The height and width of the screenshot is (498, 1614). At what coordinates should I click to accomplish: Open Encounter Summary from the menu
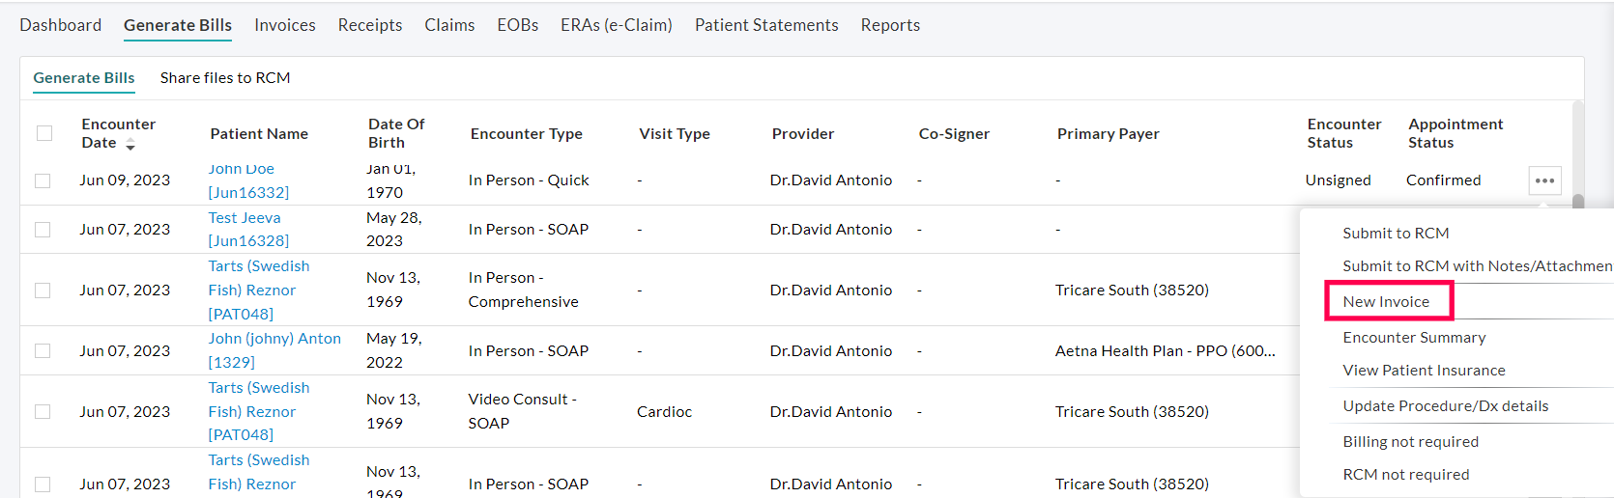coord(1414,338)
